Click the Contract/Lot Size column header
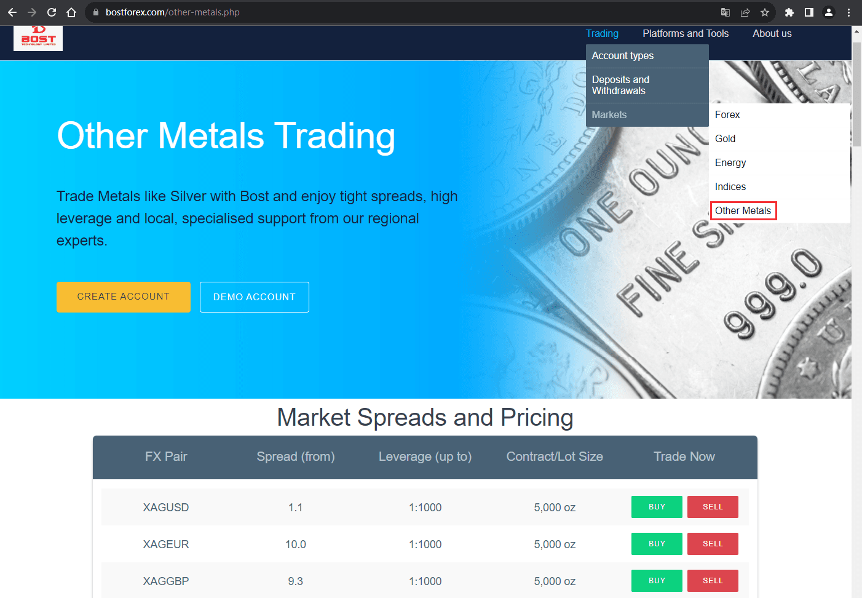The width and height of the screenshot is (862, 598). click(555, 456)
